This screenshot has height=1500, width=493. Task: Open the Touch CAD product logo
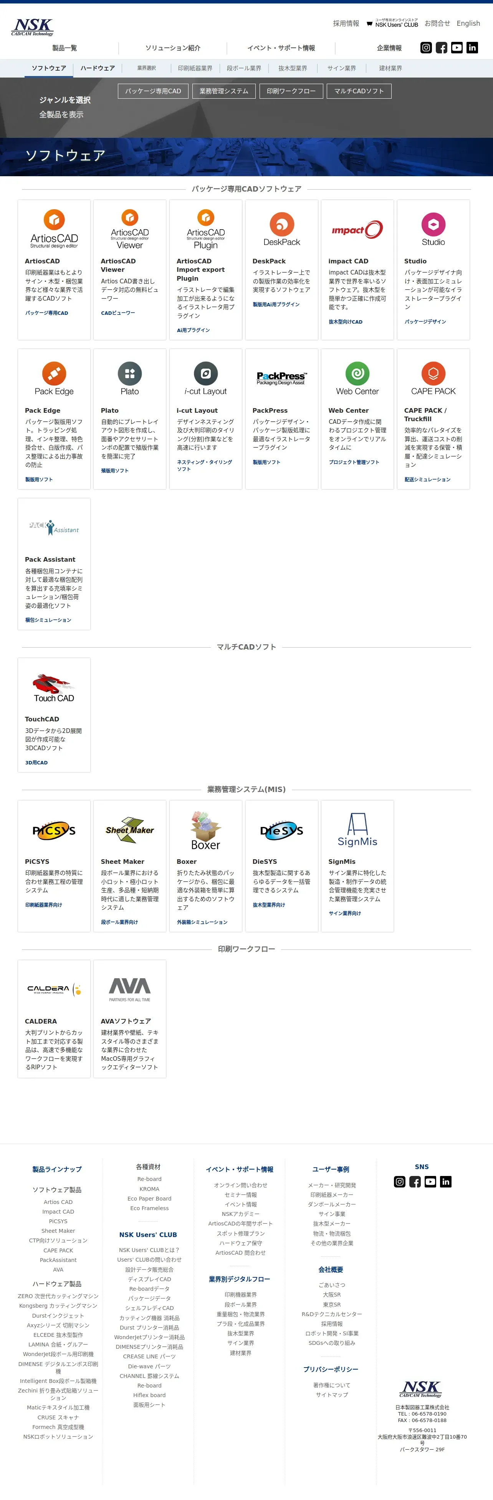tap(54, 688)
